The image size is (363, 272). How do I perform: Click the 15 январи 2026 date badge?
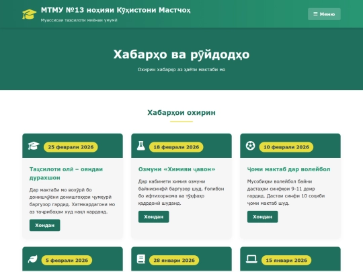coord(286,261)
